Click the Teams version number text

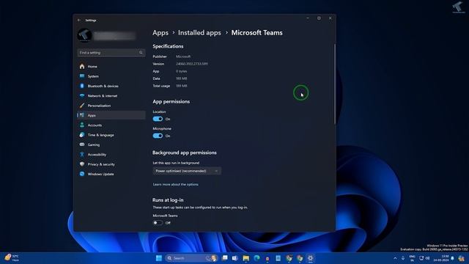[x=192, y=64]
